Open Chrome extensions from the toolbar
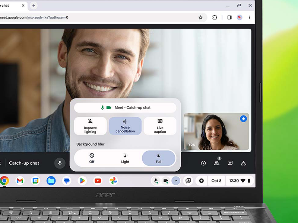298x223 pixels. [215, 17]
